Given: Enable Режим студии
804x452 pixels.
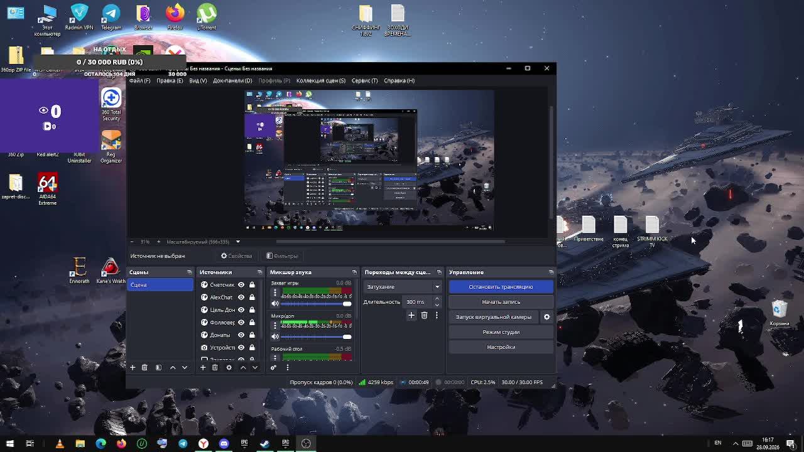Looking at the screenshot, I should click(501, 332).
